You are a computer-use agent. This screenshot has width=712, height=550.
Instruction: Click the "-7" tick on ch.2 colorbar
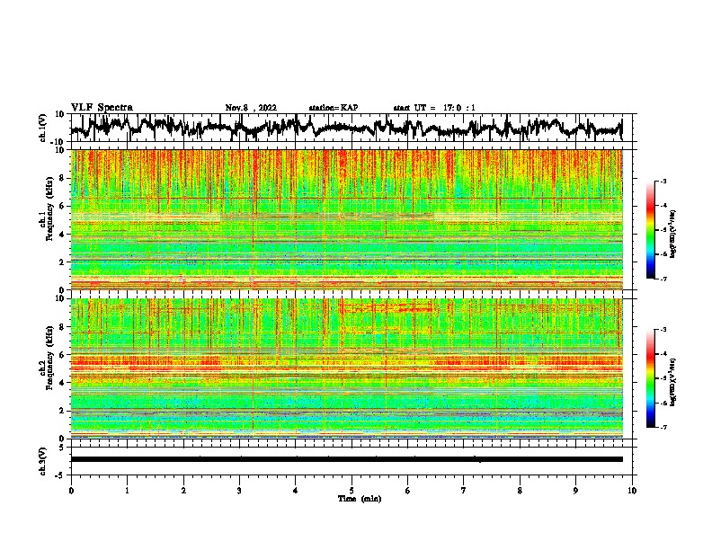tap(663, 428)
